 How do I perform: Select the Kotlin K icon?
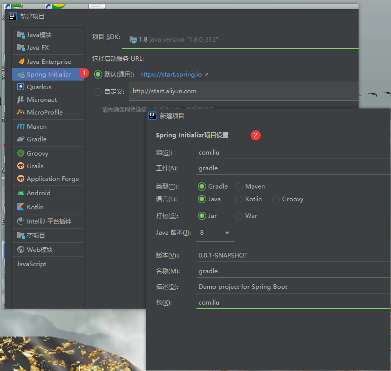(21, 207)
